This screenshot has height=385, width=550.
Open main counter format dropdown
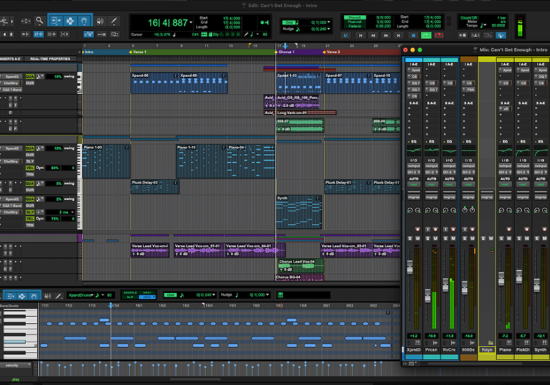click(191, 23)
